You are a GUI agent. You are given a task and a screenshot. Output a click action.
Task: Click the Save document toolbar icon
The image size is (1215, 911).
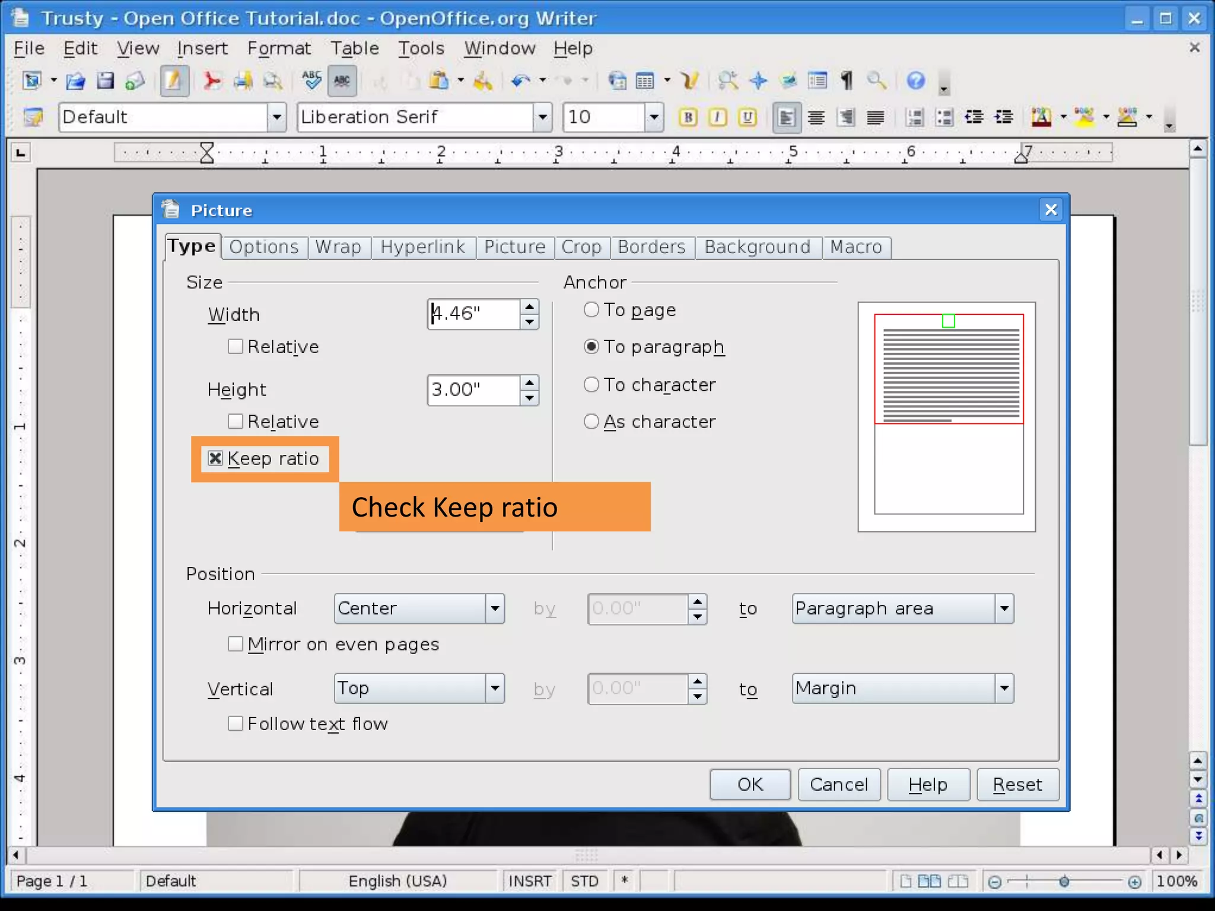pyautogui.click(x=105, y=81)
